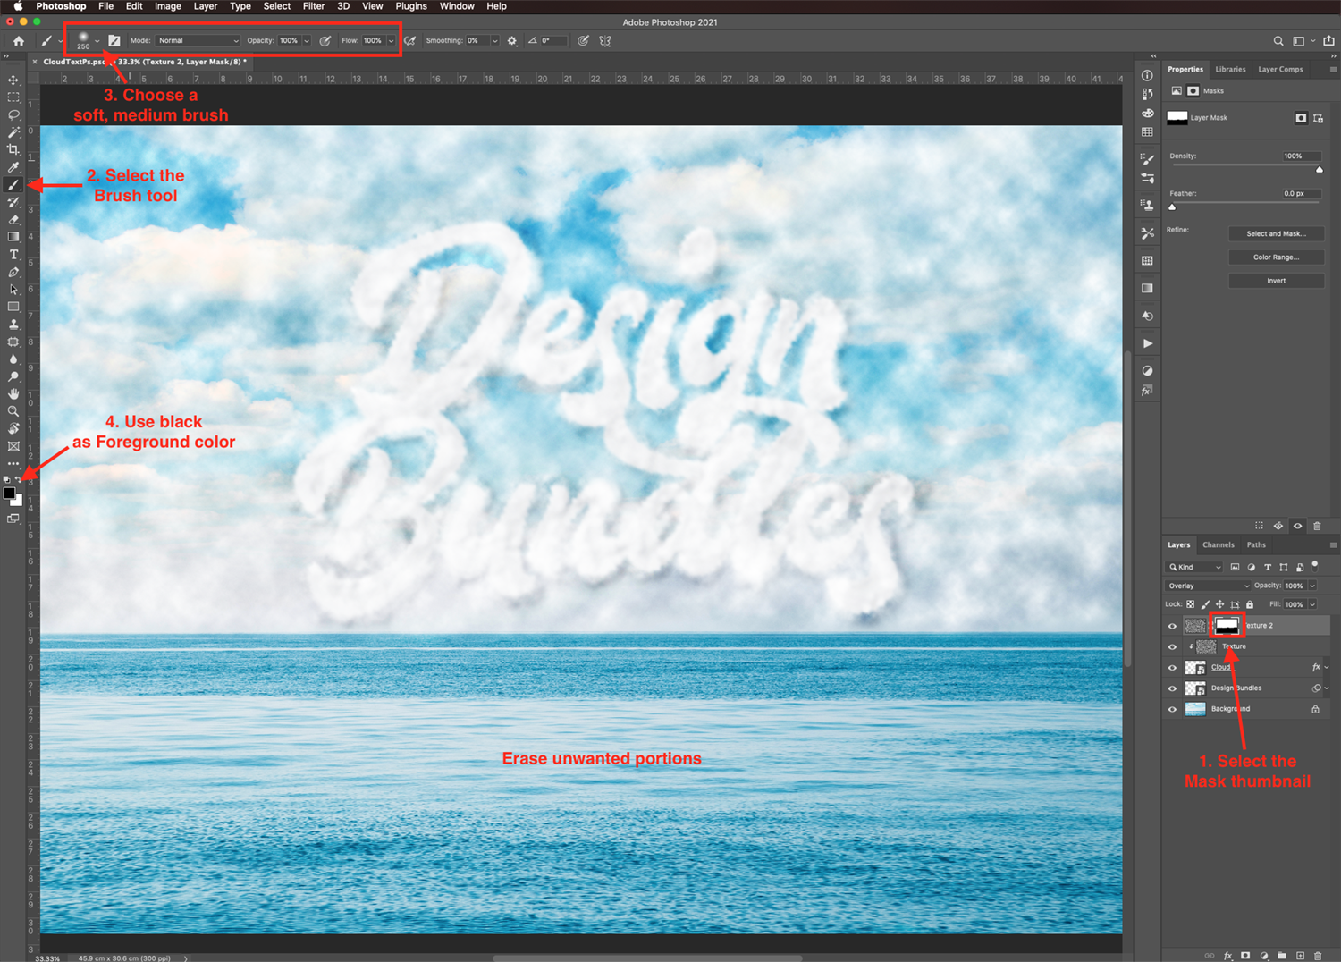Switch to the Paths tab

(1256, 544)
